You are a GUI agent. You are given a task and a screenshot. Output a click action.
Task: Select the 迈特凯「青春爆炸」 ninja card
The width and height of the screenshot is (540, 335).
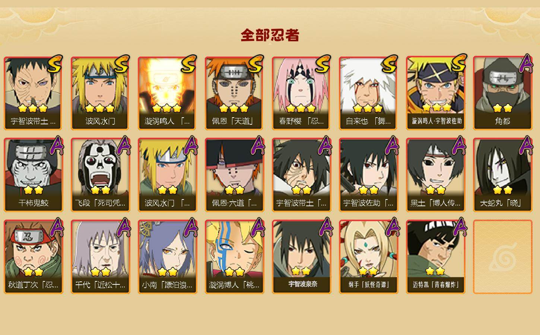(x=435, y=257)
